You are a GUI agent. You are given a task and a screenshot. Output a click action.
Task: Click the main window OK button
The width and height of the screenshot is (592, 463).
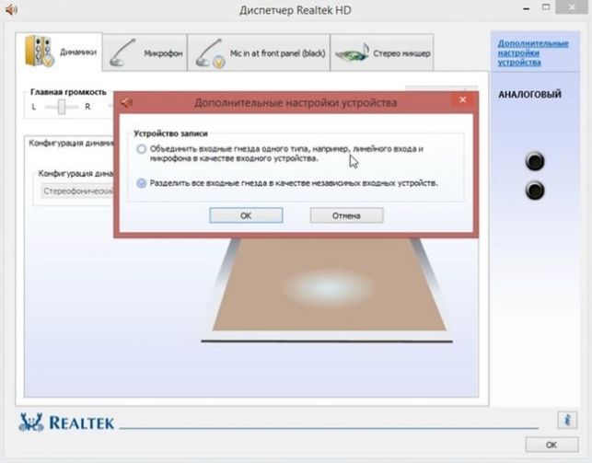(x=551, y=445)
